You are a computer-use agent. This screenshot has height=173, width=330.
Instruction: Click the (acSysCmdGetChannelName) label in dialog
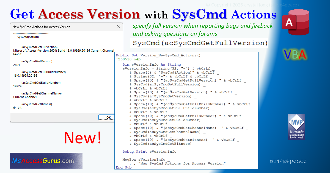click(x=41, y=94)
